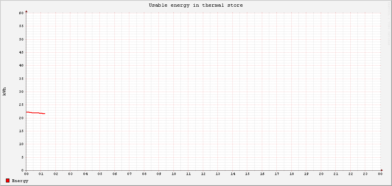Select the 09 hour x-axis tick label
Screen dimensions: 392x186
[159, 174]
